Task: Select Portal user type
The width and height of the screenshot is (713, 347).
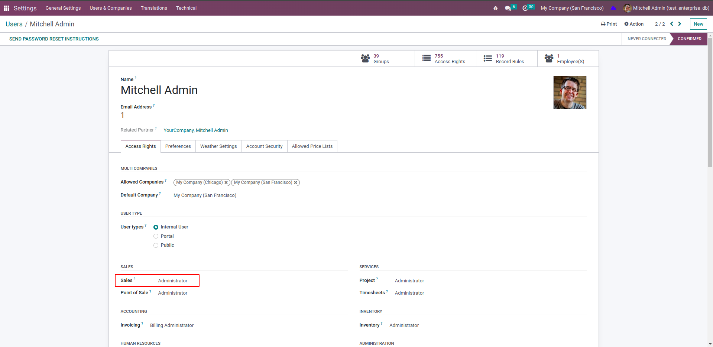Action: click(x=156, y=236)
